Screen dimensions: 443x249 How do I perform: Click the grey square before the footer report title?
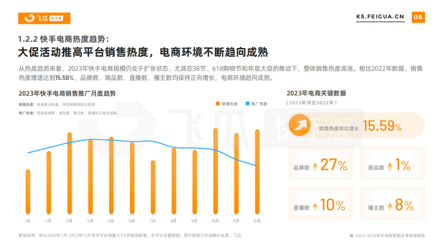351,235
